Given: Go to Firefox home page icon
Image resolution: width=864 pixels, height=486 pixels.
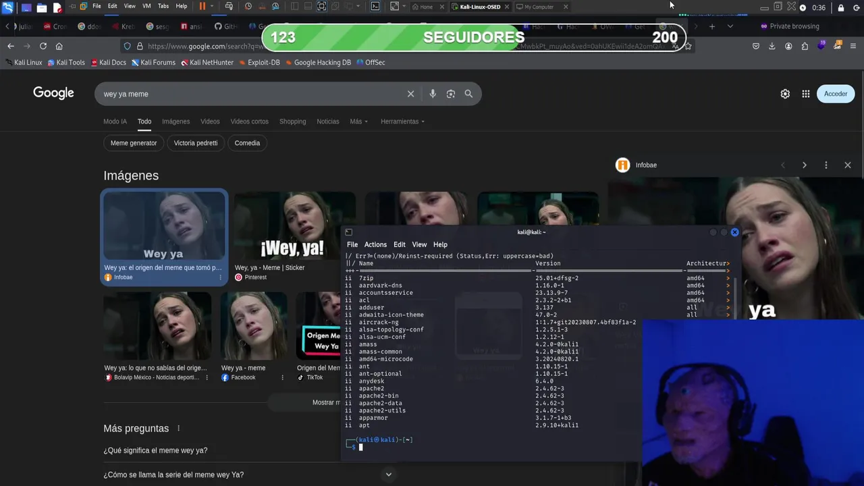Looking at the screenshot, I should coord(59,46).
